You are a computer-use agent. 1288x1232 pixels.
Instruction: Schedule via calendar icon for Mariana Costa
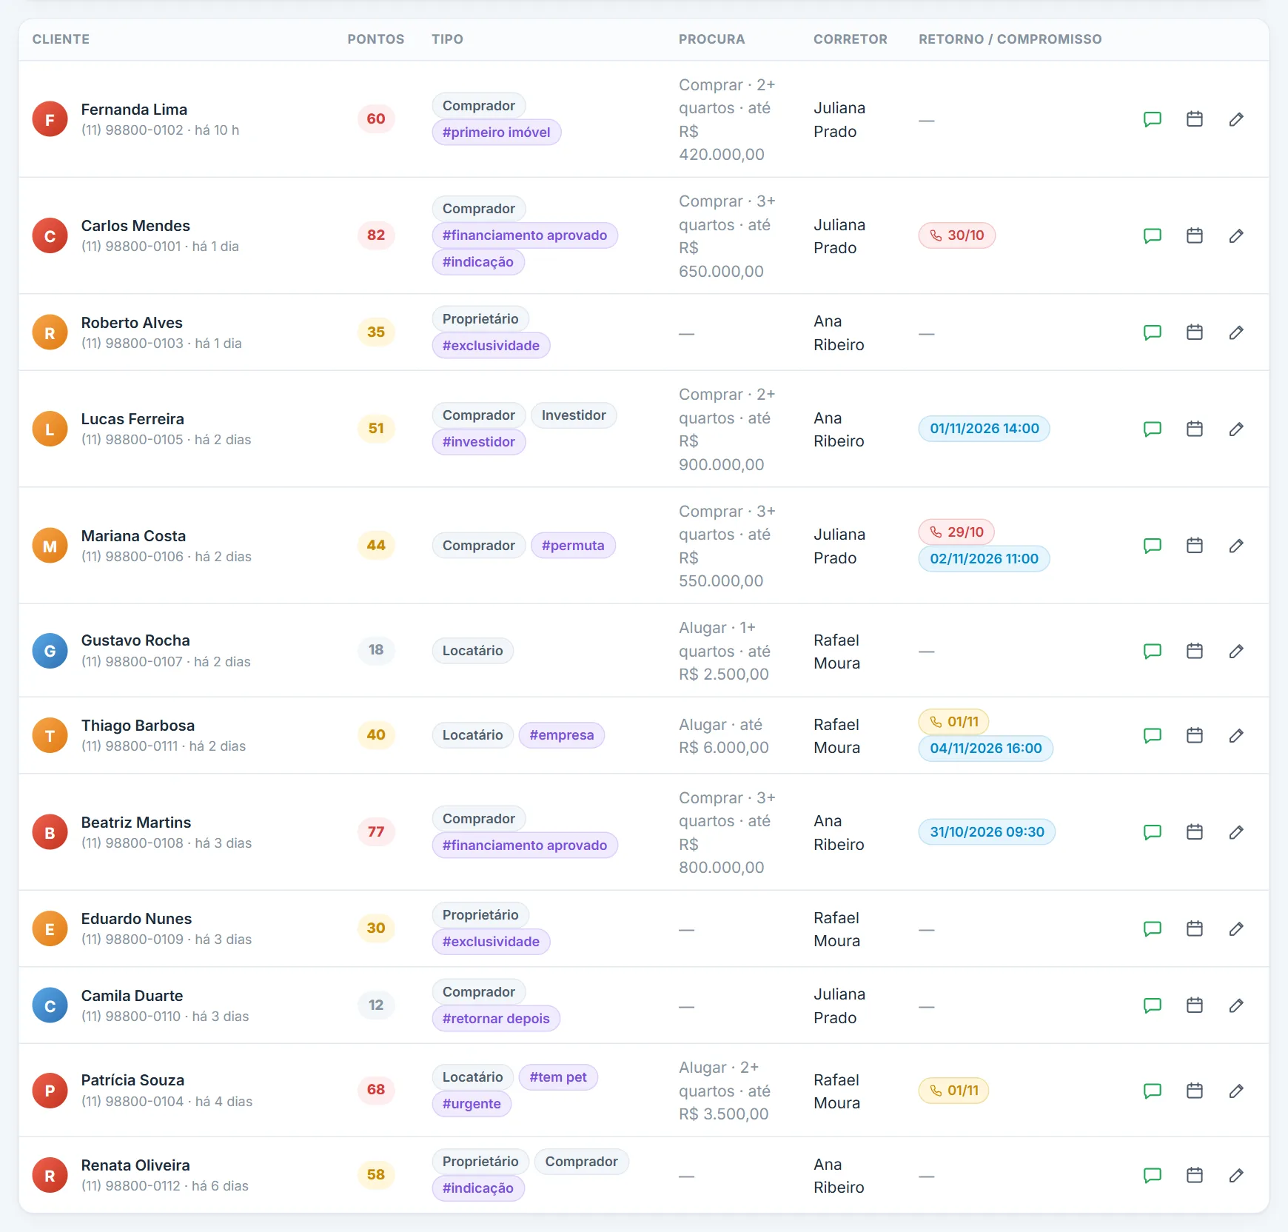[x=1195, y=546]
